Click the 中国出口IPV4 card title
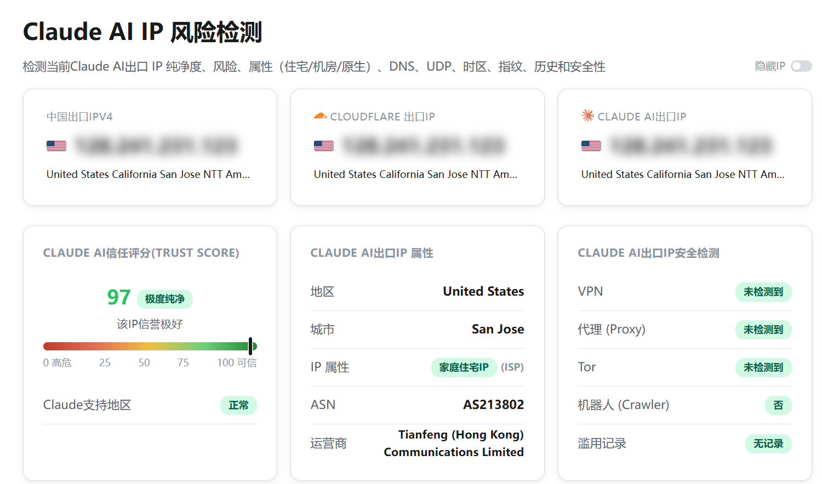822x484 pixels. point(79,117)
